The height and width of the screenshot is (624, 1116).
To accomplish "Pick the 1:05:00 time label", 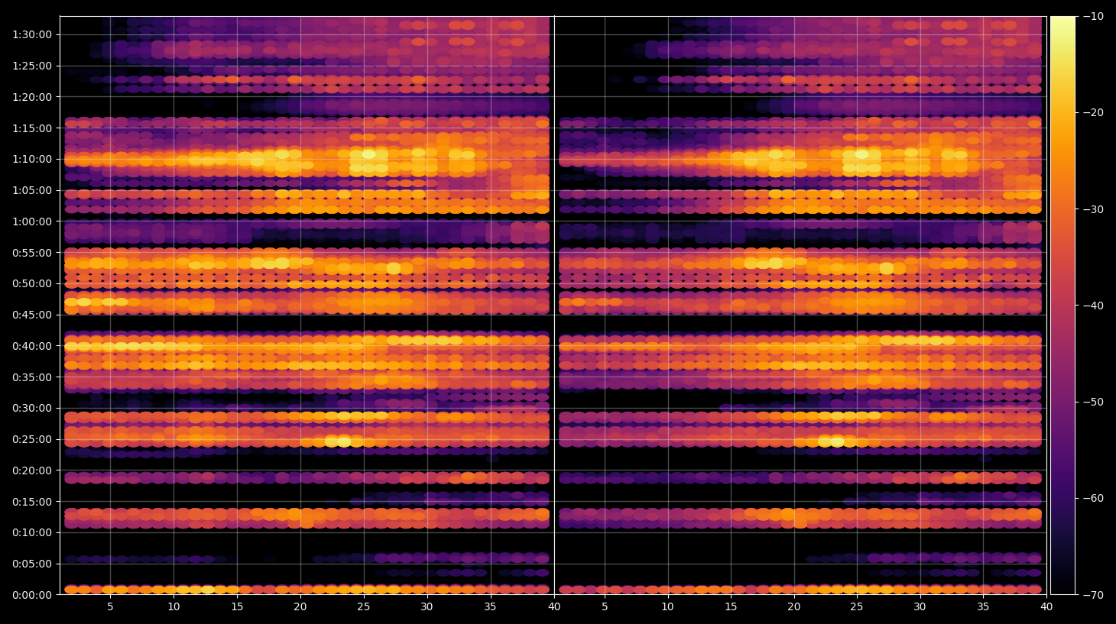I will click(x=32, y=190).
